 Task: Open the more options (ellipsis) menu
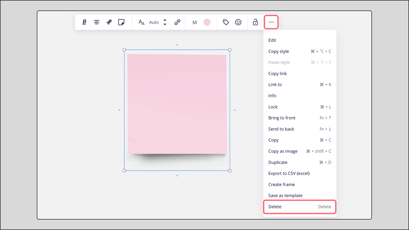coord(271,22)
